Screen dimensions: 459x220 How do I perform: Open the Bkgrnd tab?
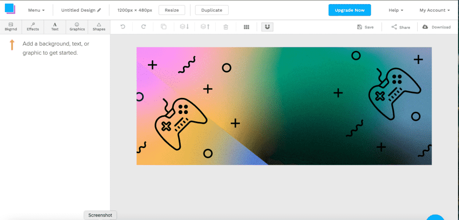(x=11, y=27)
